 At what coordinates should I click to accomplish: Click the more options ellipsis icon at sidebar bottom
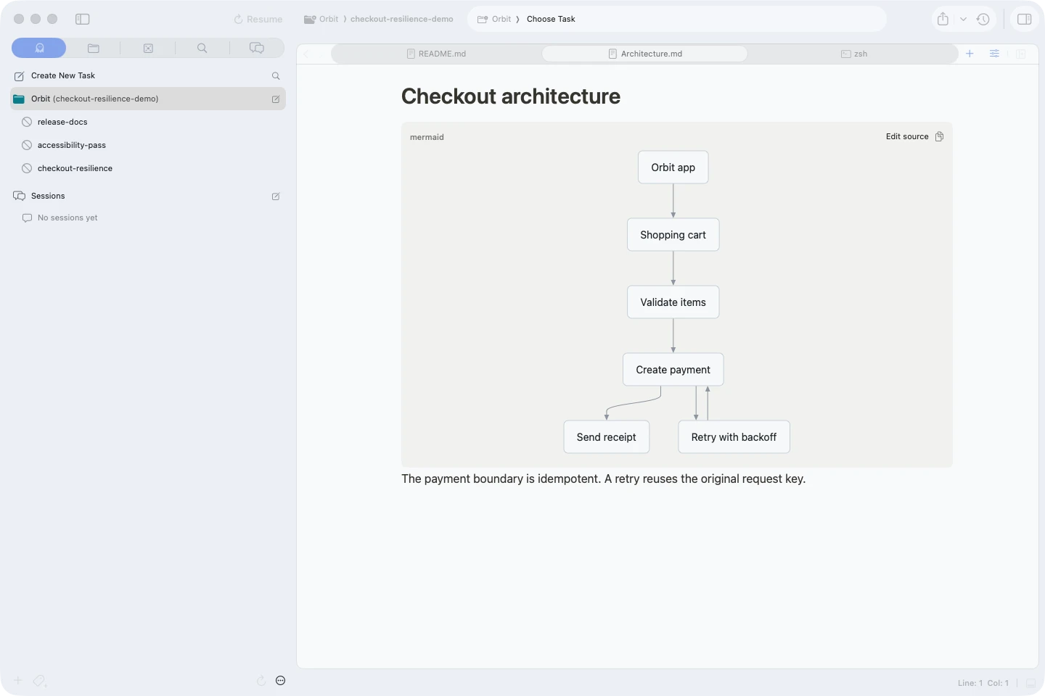point(281,681)
